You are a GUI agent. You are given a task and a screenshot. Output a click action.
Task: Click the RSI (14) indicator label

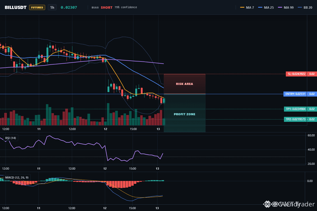pyautogui.click(x=11, y=138)
